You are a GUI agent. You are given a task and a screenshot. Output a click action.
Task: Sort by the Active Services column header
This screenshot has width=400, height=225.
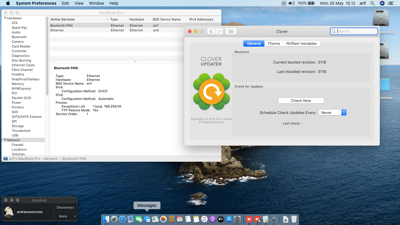click(79, 19)
